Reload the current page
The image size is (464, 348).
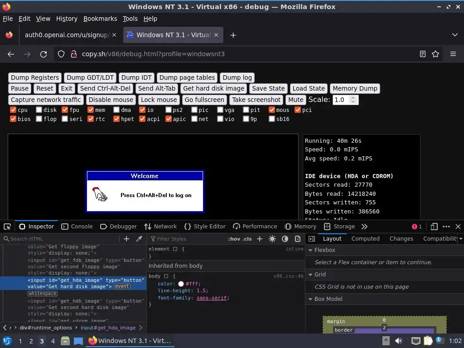(x=43, y=54)
